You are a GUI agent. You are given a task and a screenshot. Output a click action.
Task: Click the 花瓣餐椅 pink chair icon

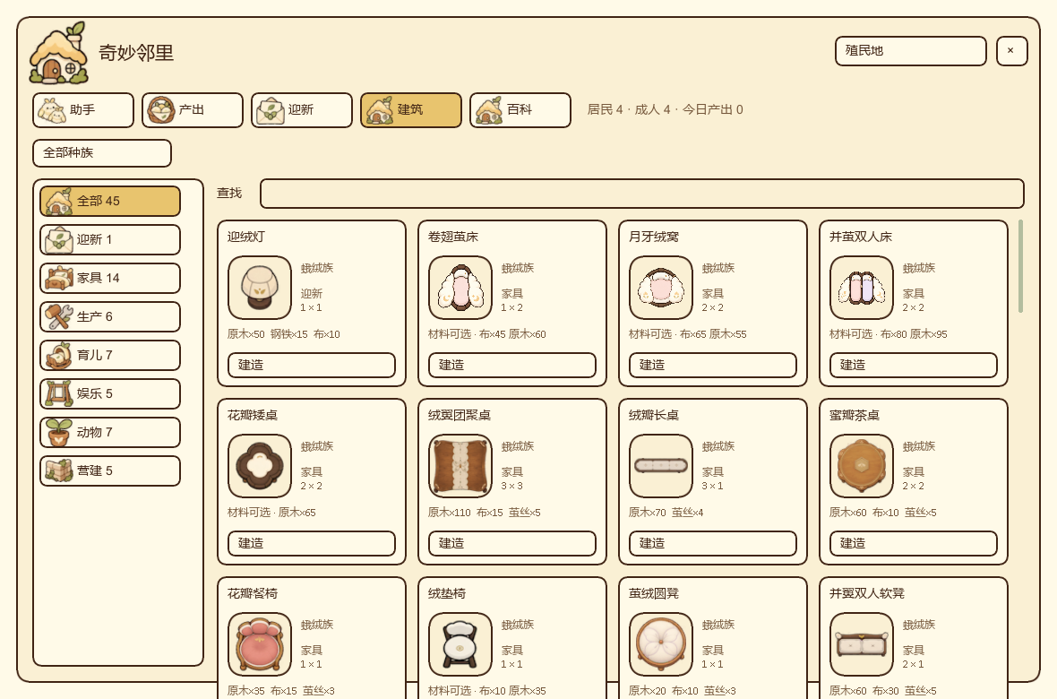pos(260,644)
